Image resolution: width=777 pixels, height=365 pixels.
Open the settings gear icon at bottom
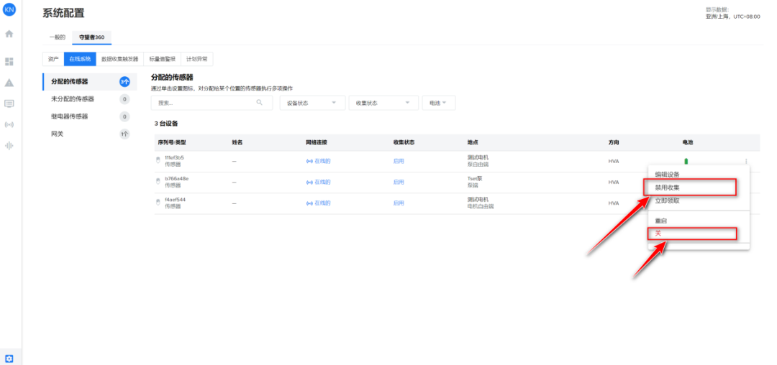pos(9,359)
